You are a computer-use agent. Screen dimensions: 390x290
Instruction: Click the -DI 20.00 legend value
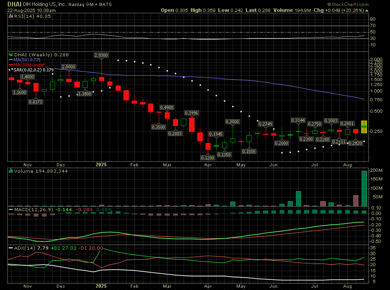click(91, 248)
